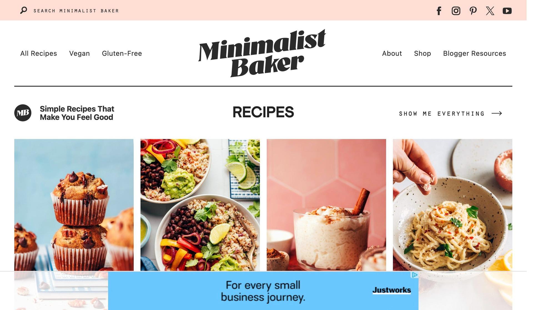Viewport: 533px width, 310px height.
Task: Click the chocolate muffins recipe thumbnail
Action: click(x=74, y=205)
